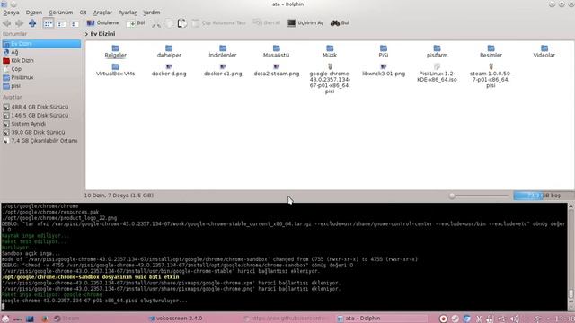The width and height of the screenshot is (575, 323).
Task: Select PisiLinux place entry
Action: pos(41,77)
